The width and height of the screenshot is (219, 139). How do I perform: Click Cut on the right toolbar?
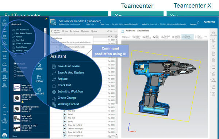point(214,47)
